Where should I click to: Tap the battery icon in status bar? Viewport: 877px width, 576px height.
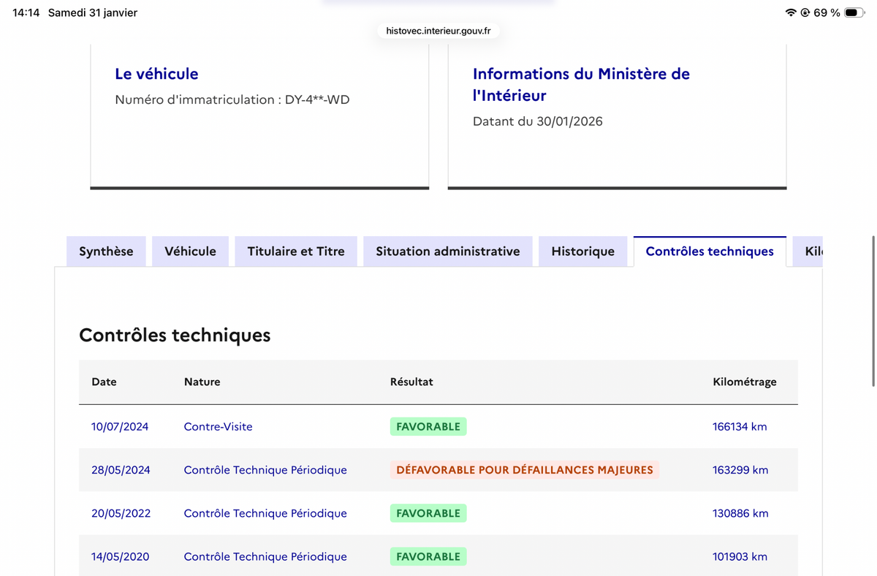click(854, 12)
